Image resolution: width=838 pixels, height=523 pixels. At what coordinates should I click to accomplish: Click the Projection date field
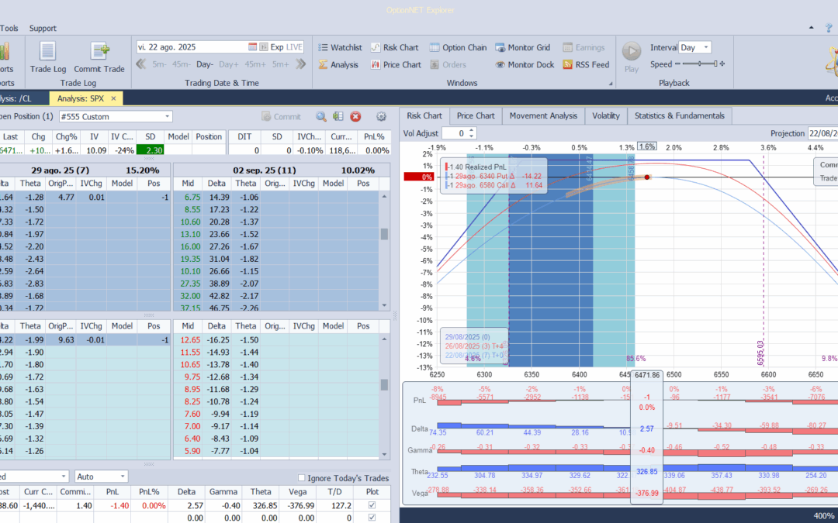822,133
